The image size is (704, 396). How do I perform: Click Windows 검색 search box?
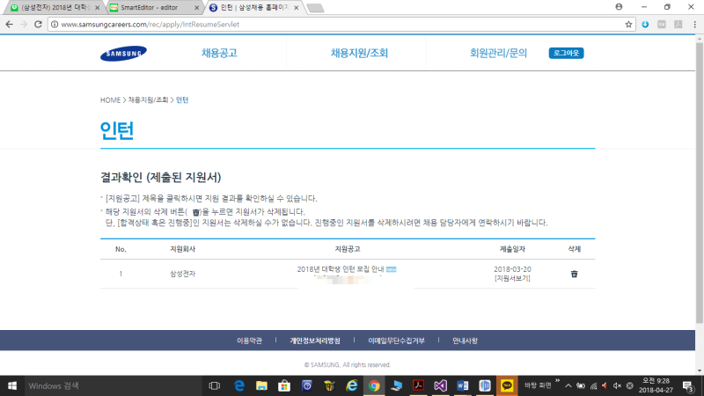(x=114, y=385)
